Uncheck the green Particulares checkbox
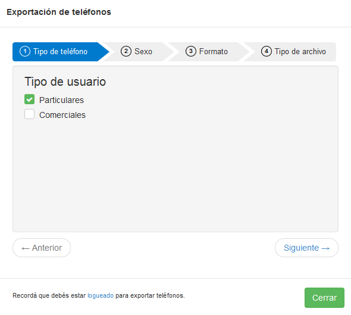Screen dimensions: 351x315 coord(29,99)
